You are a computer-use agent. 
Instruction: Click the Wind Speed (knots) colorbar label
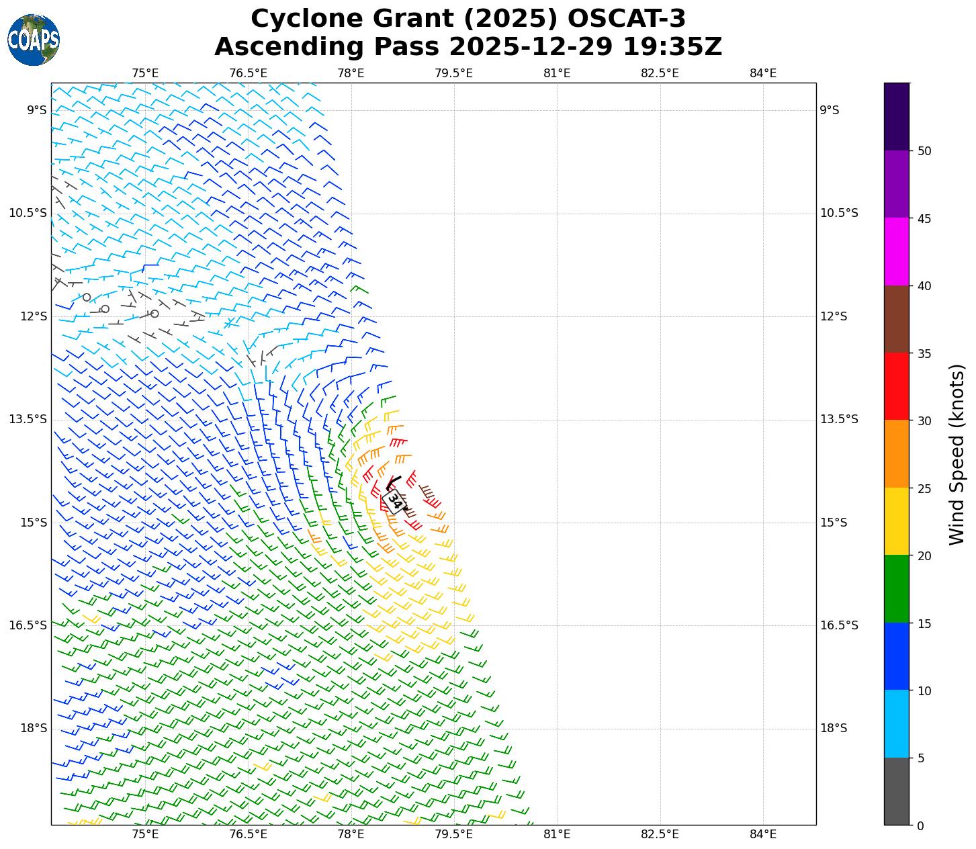tap(956, 454)
